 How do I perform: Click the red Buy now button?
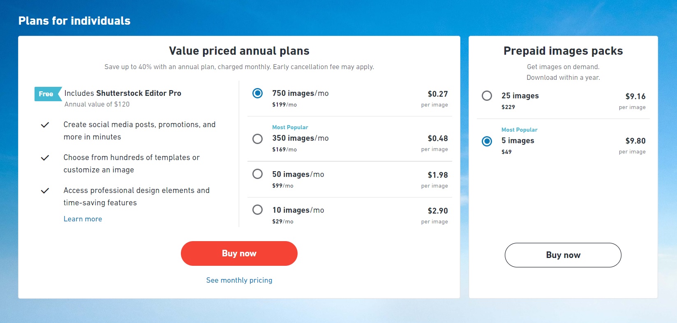(239, 253)
